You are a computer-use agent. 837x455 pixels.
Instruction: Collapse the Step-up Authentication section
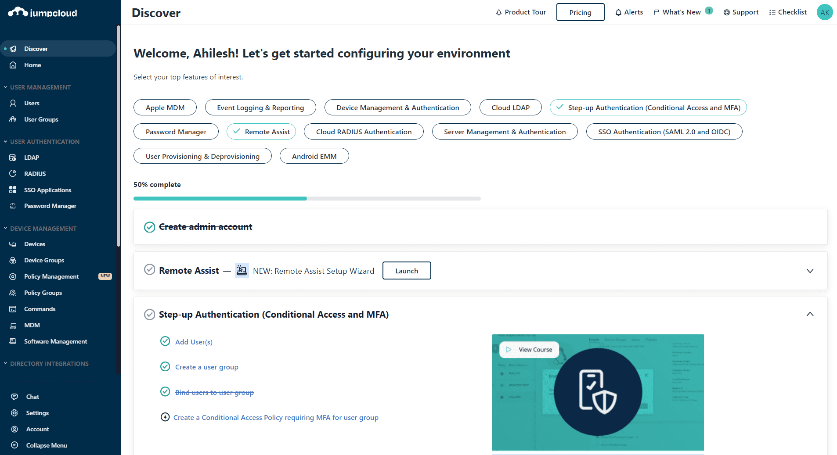point(810,314)
